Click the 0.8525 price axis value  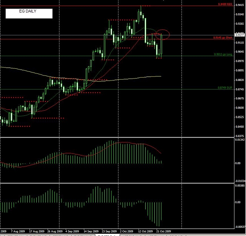tap(240, 117)
